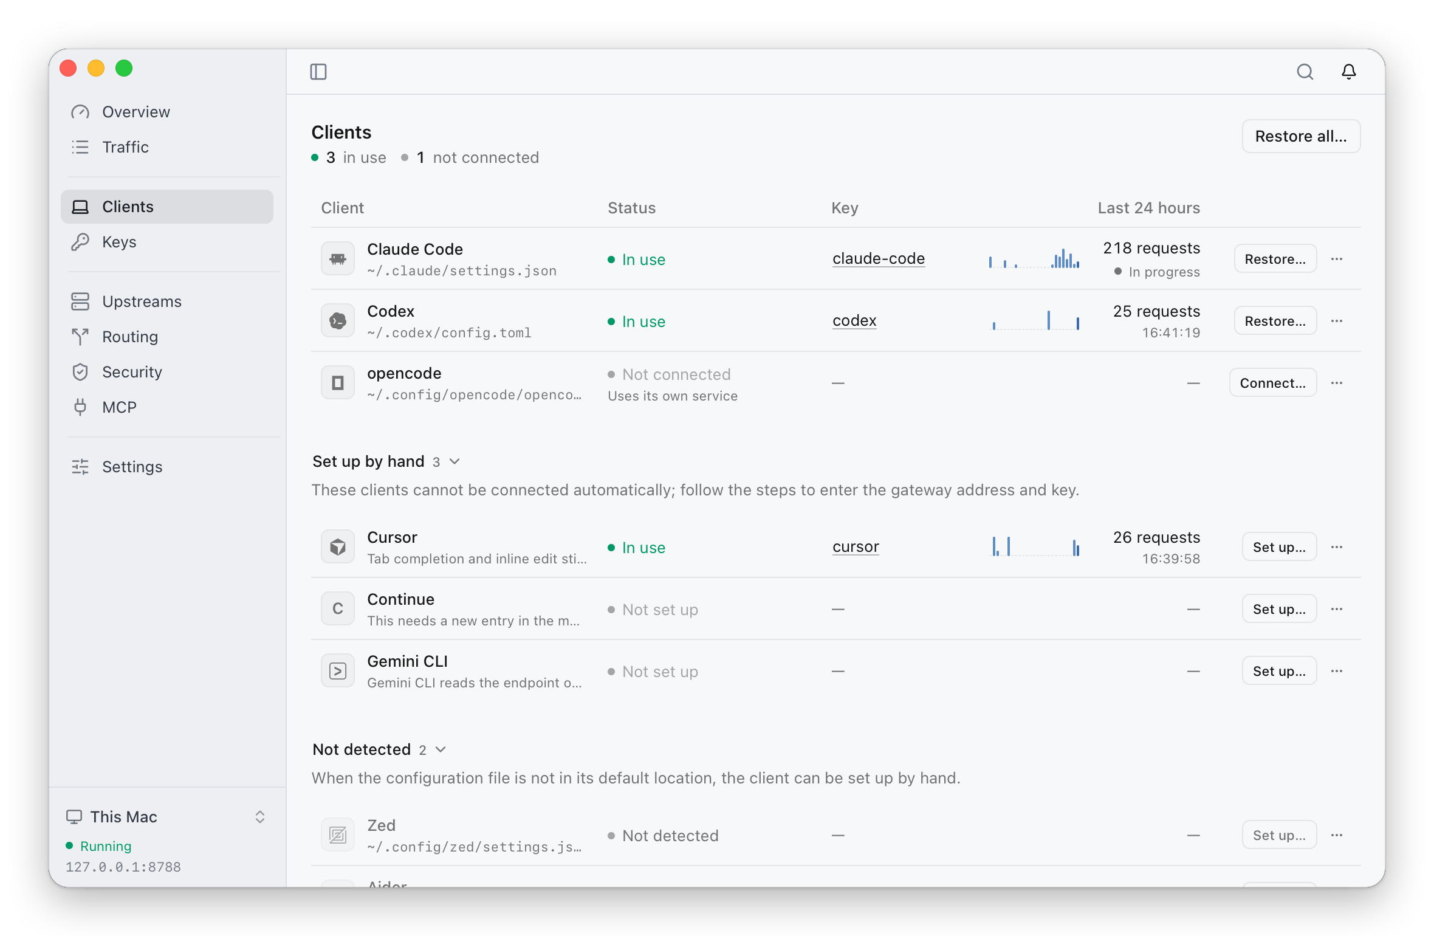The image size is (1434, 936).
Task: Click the "25 requests" count
Action: [x=1156, y=311]
